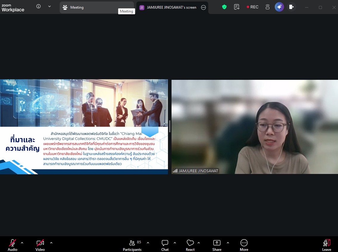Click the green encryption shield icon

pos(224,7)
